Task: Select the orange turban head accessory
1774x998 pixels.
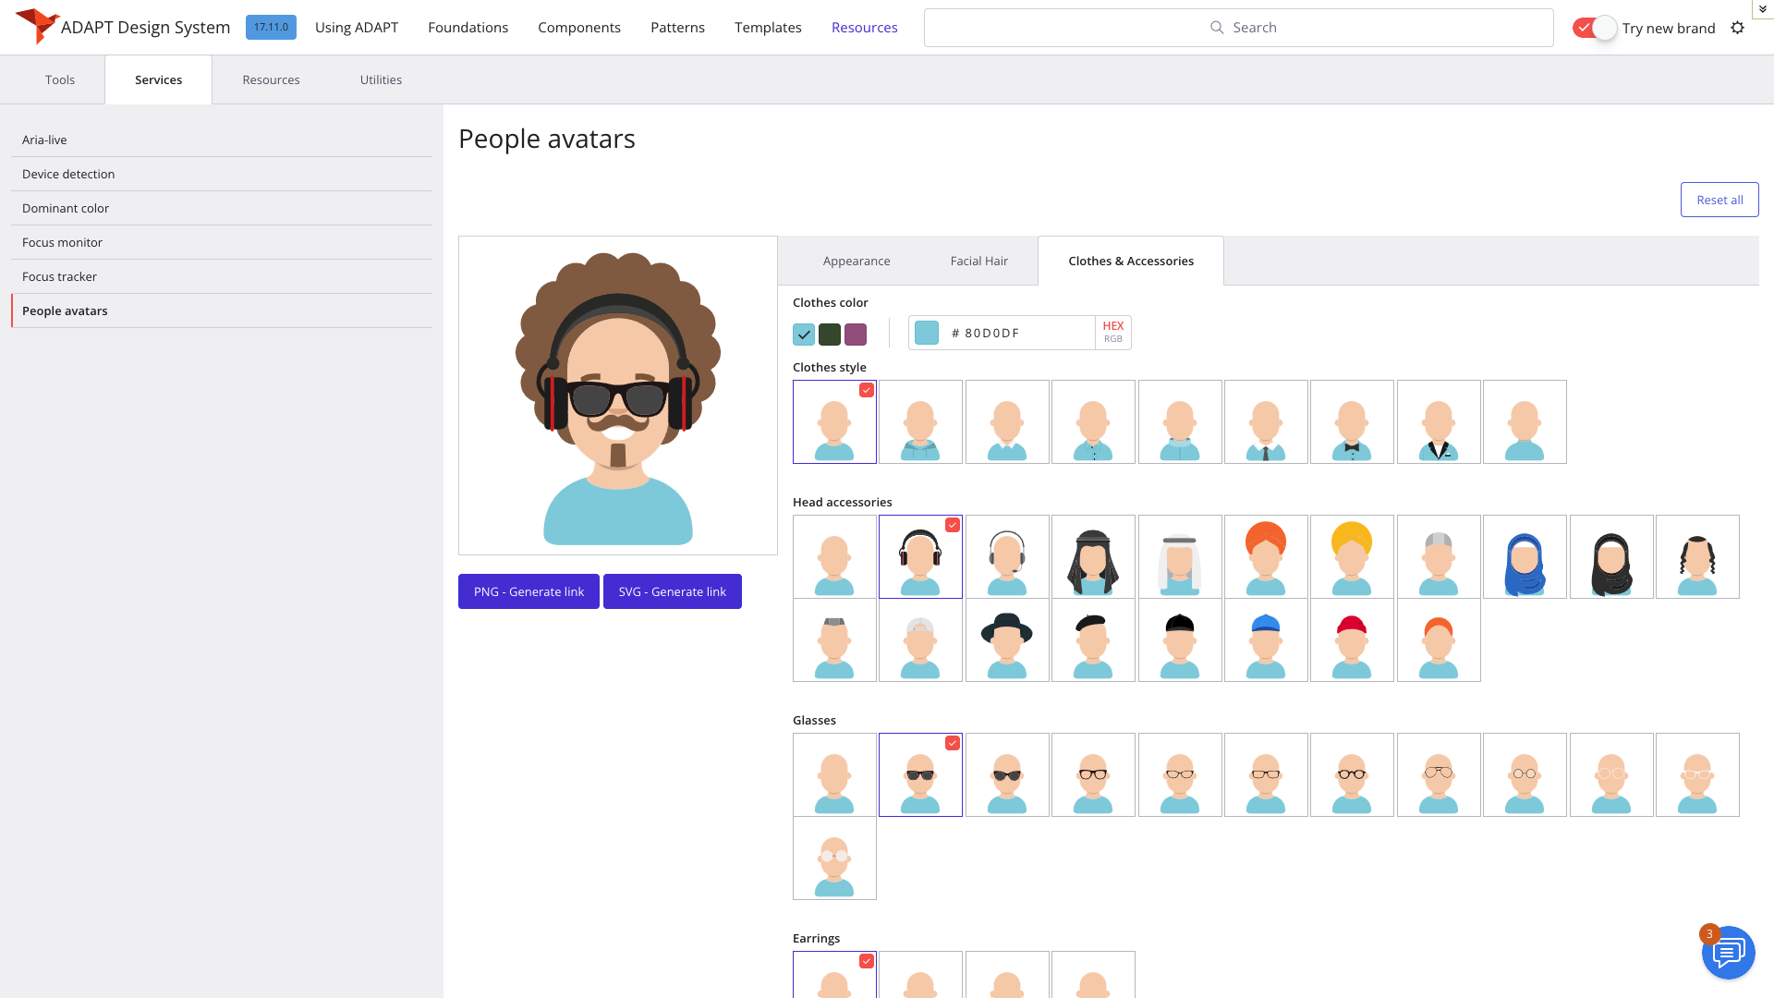Action: click(1266, 557)
